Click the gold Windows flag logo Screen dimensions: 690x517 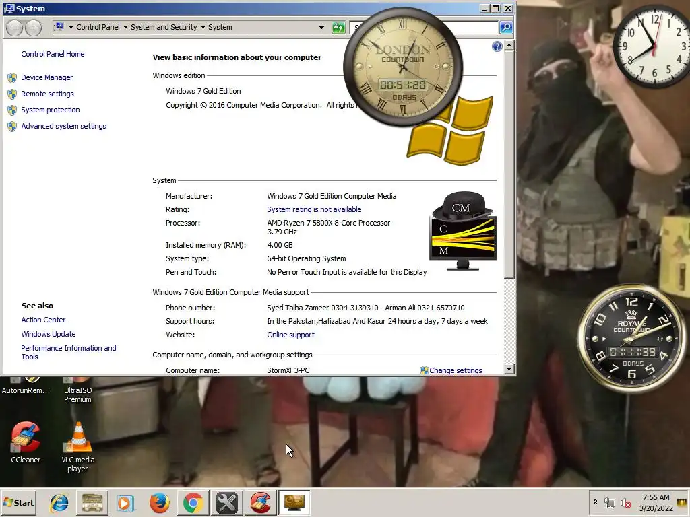pos(449,131)
